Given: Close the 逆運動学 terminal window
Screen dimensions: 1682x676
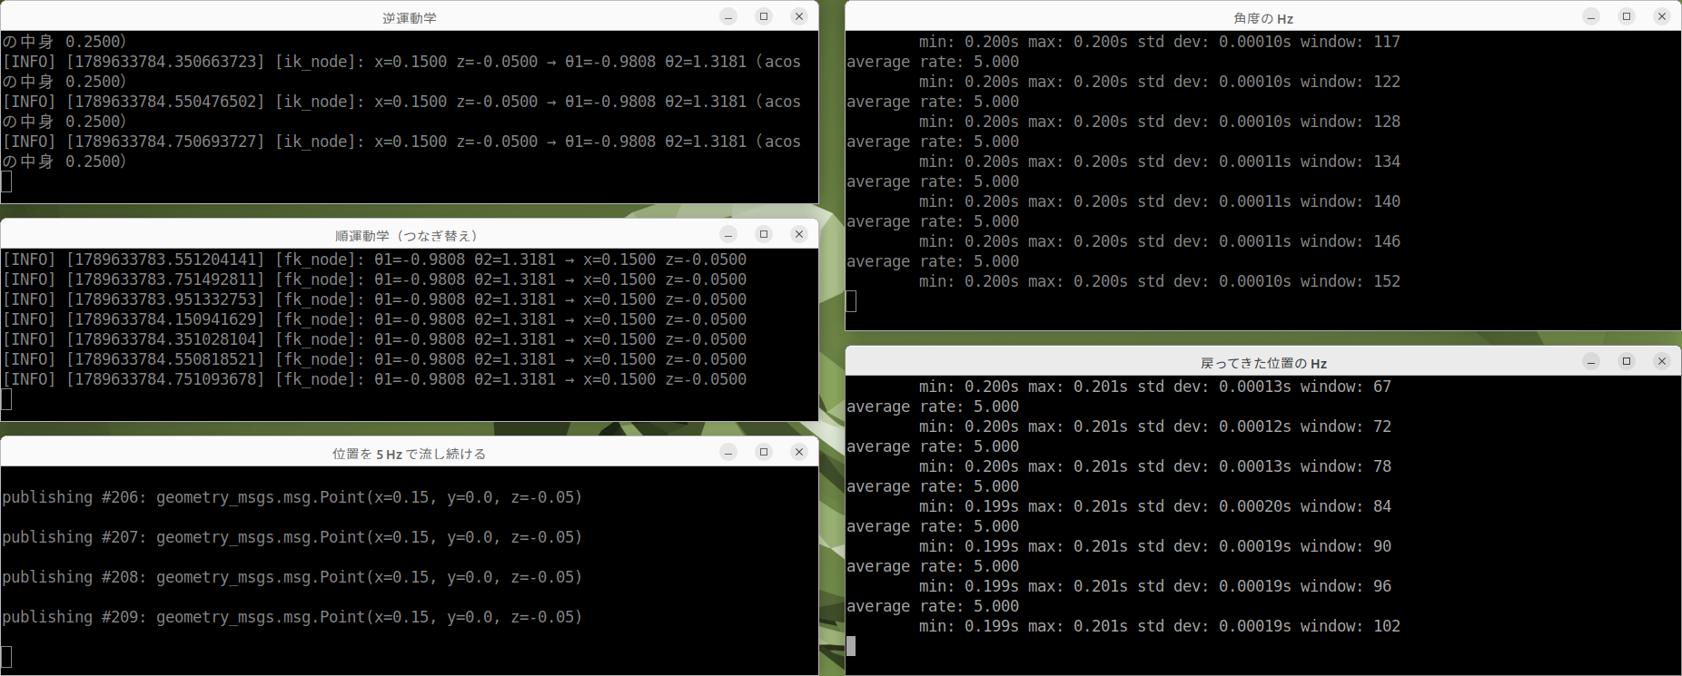Looking at the screenshot, I should coord(799,16).
